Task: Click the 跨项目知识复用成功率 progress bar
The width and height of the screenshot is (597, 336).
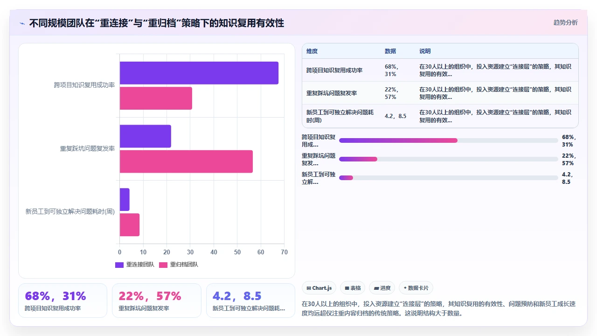Action: click(449, 140)
